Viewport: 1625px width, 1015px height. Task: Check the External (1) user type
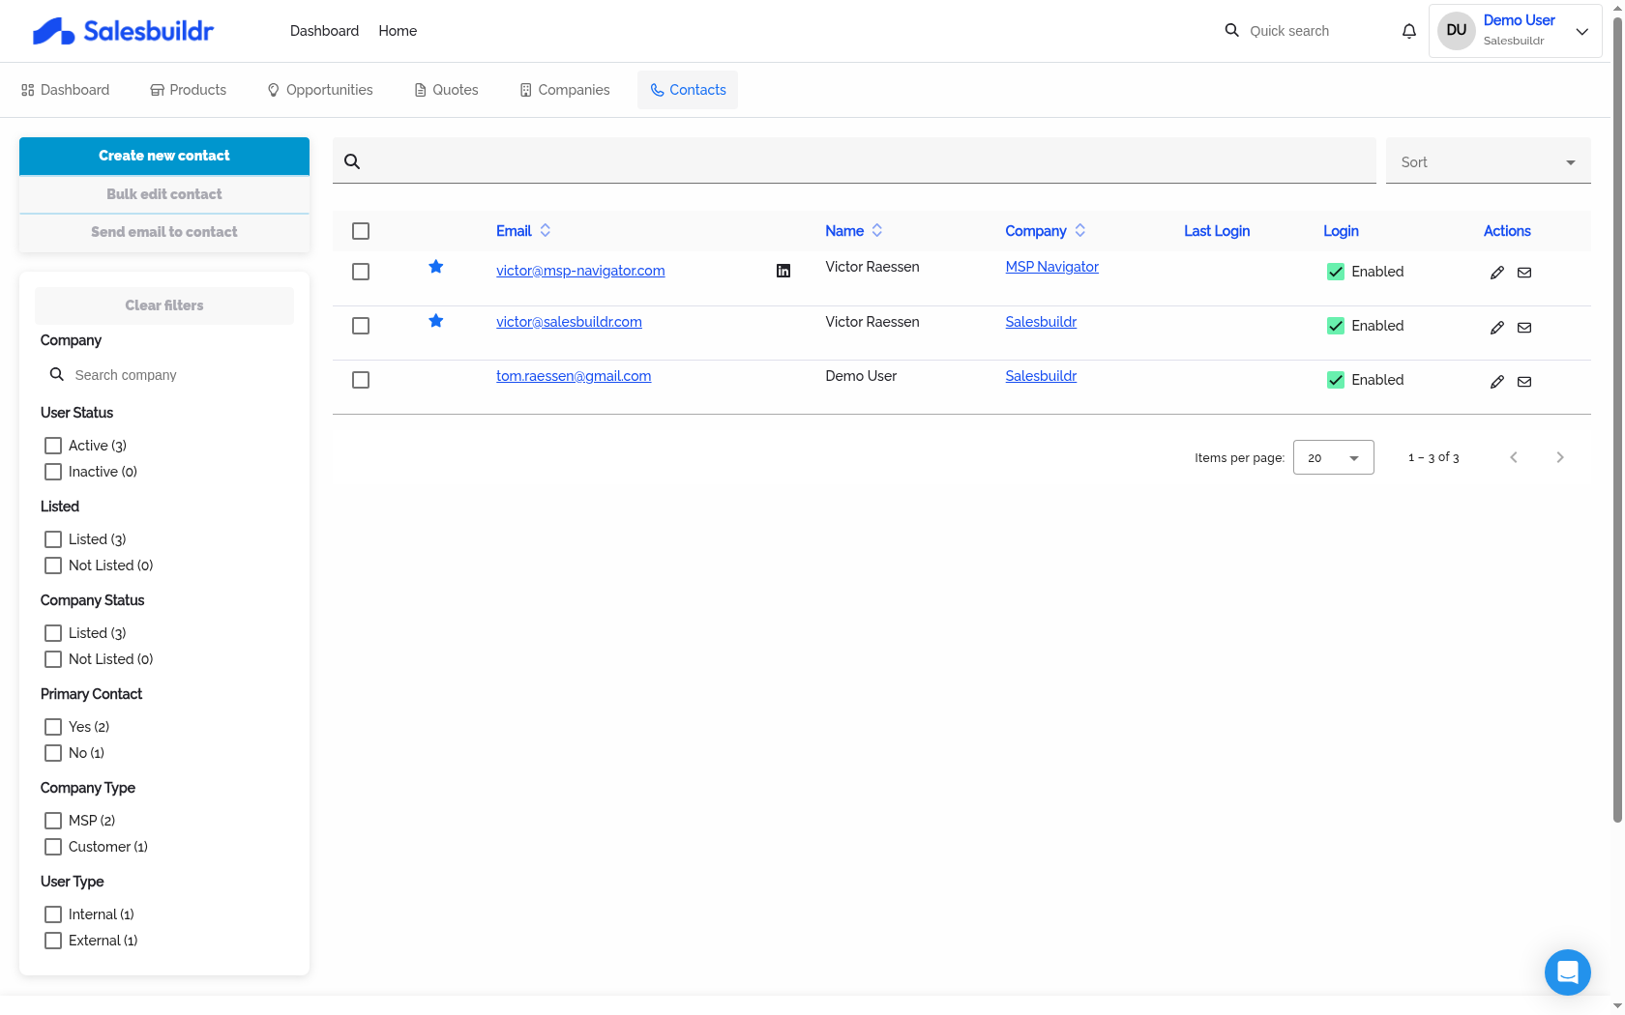[x=53, y=941]
